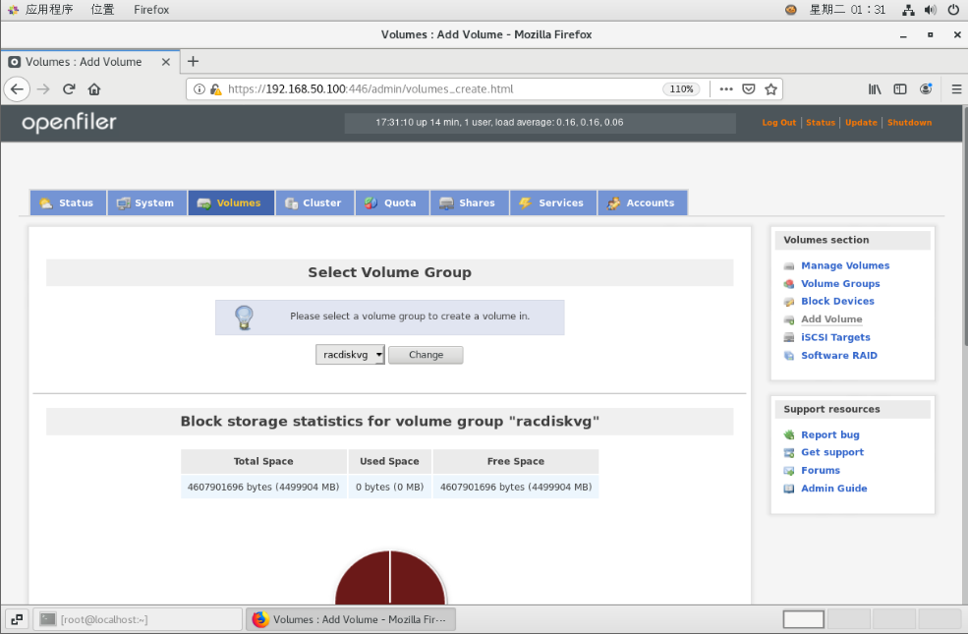Image resolution: width=968 pixels, height=634 pixels.
Task: Click the Volume Groups sidebar icon
Action: 789,284
